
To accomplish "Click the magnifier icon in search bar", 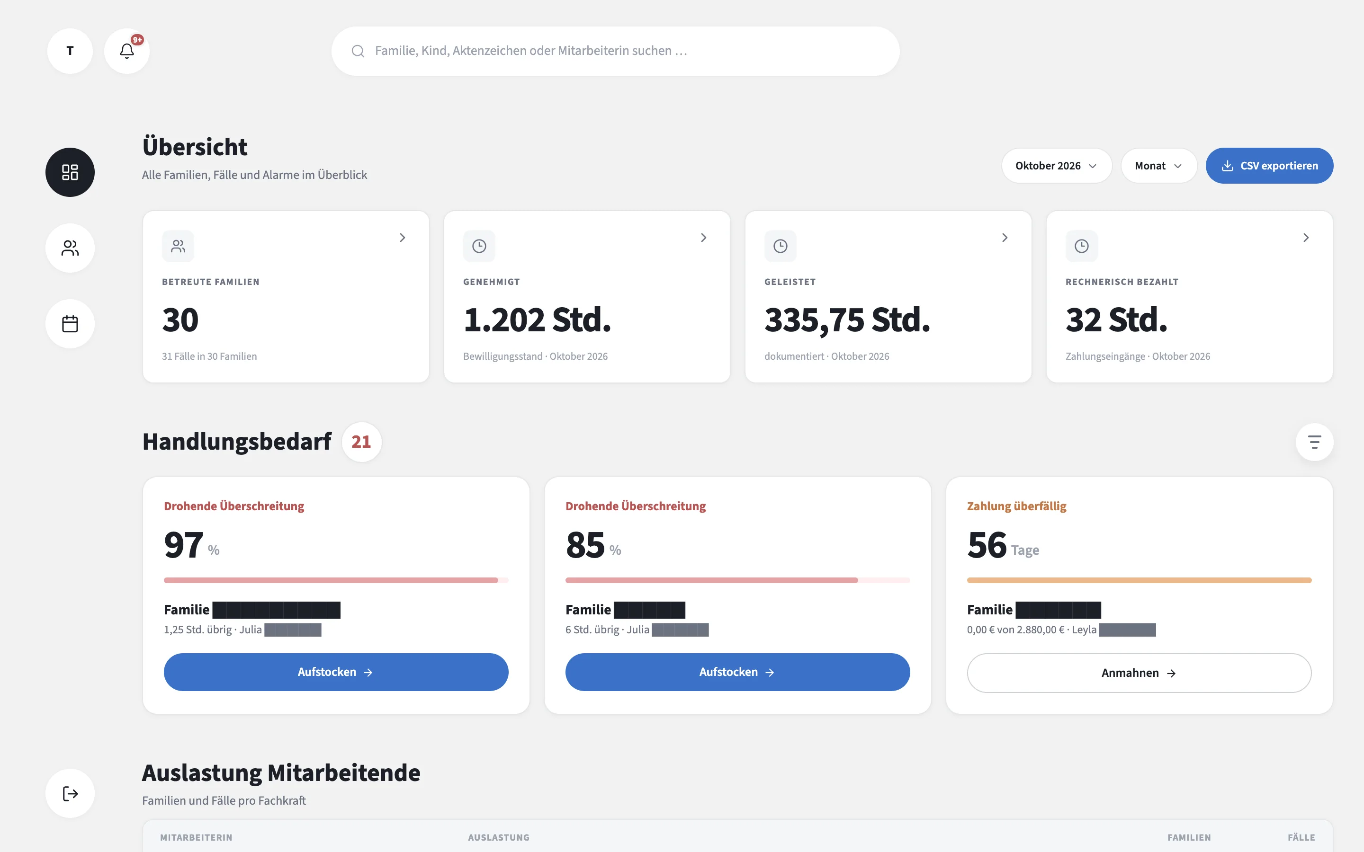I will [x=358, y=51].
